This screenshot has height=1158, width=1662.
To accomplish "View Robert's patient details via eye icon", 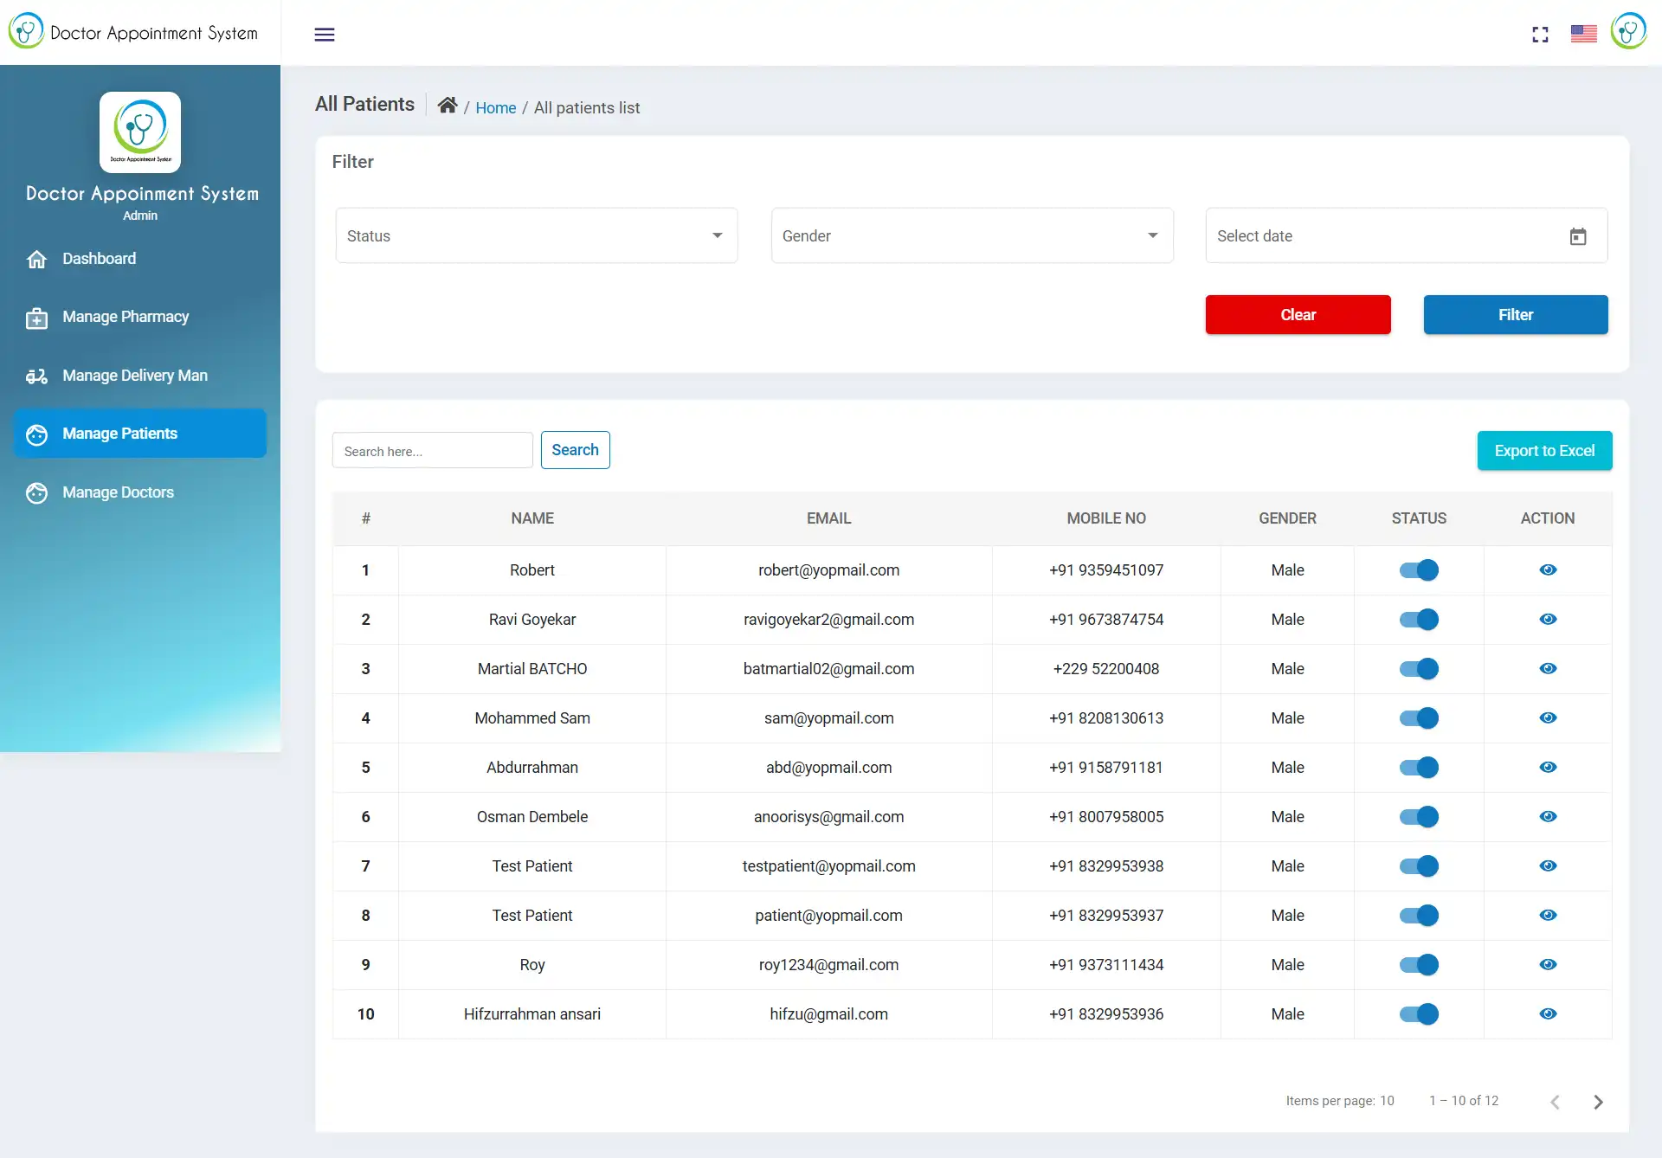I will pos(1549,569).
